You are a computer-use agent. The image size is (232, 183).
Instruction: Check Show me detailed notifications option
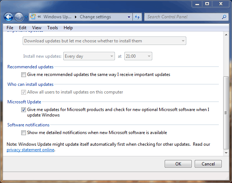click(x=23, y=133)
